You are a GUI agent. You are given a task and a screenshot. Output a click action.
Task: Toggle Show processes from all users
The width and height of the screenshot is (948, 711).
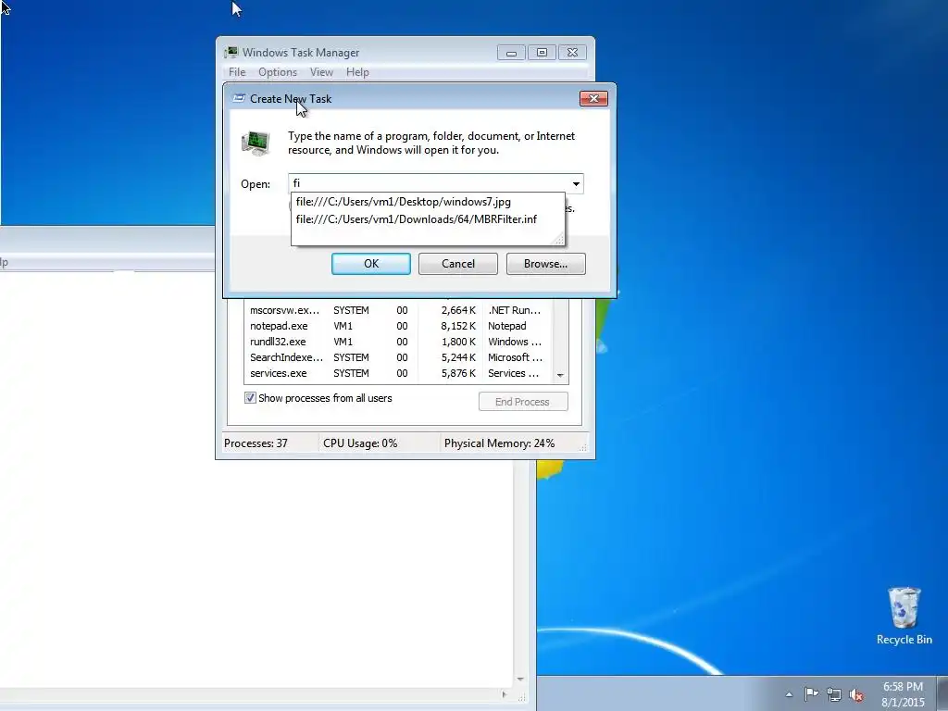(x=250, y=398)
